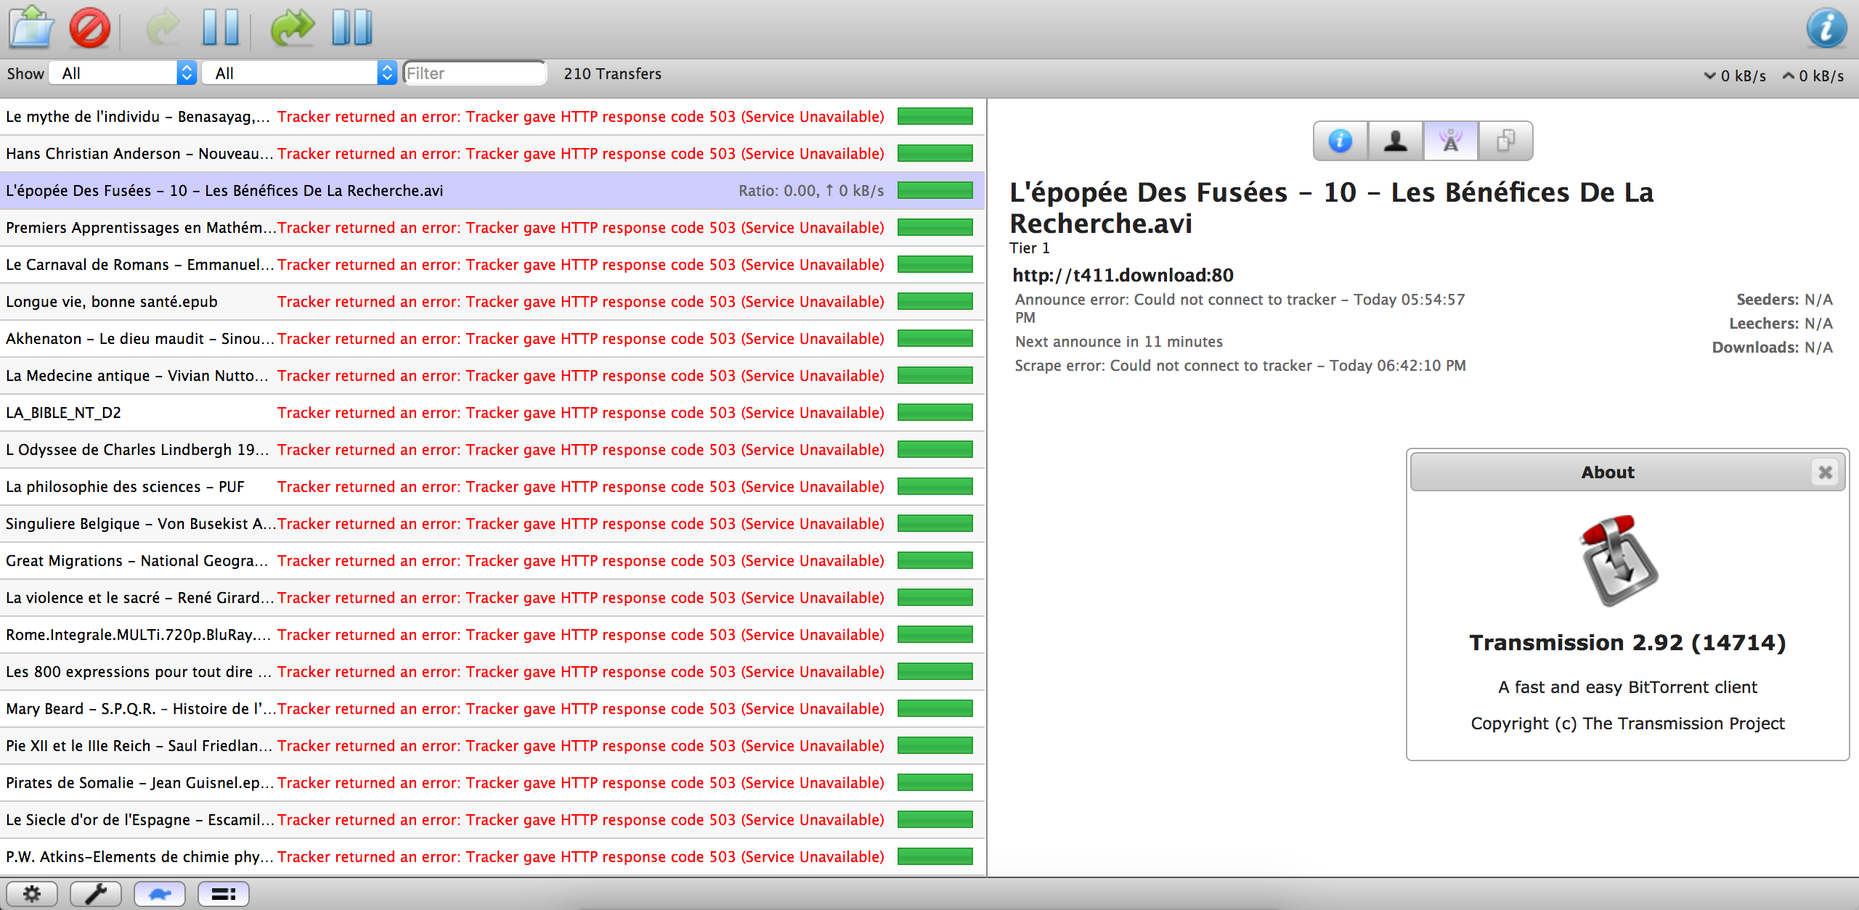Click the upload speed indicator 0 kB/s
Image resolution: width=1859 pixels, height=910 pixels.
point(1813,76)
